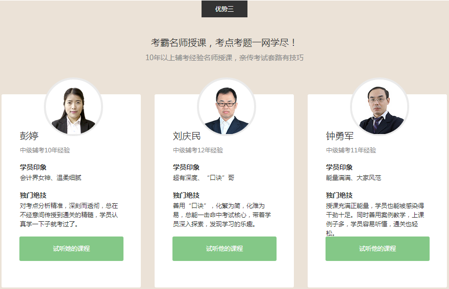Click 会计界女神、温柔细腻 description
449x289 pixels.
click(x=51, y=178)
